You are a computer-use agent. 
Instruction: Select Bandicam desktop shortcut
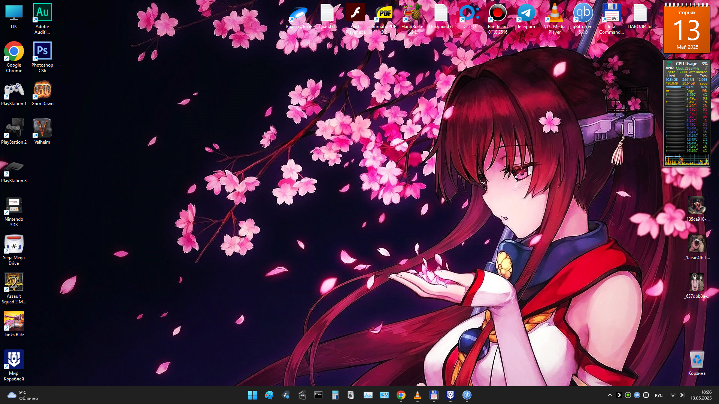pyautogui.click(x=498, y=19)
